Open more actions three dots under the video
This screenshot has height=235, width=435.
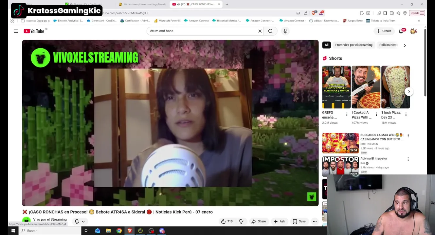pyautogui.click(x=315, y=221)
